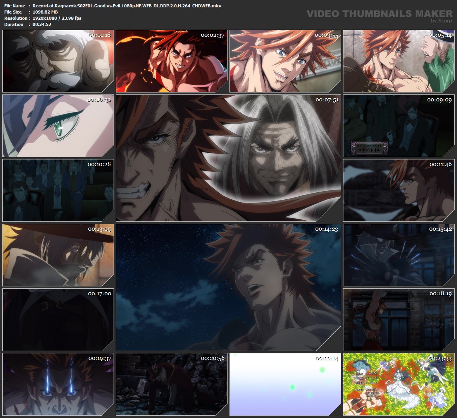The width and height of the screenshot is (457, 418).
Task: Open the 00:18:19 thumbnail
Action: point(399,320)
